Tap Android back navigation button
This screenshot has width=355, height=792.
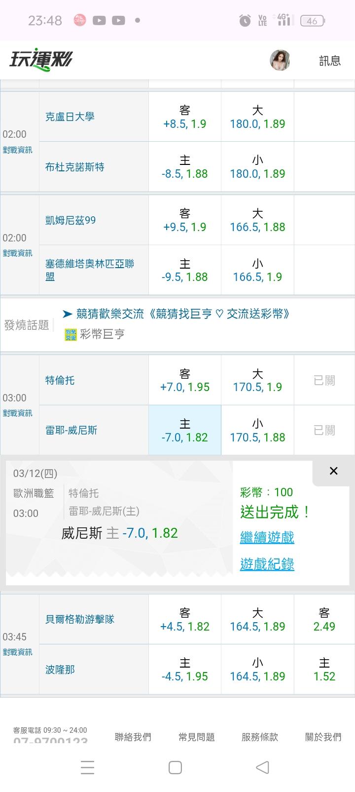tap(262, 767)
